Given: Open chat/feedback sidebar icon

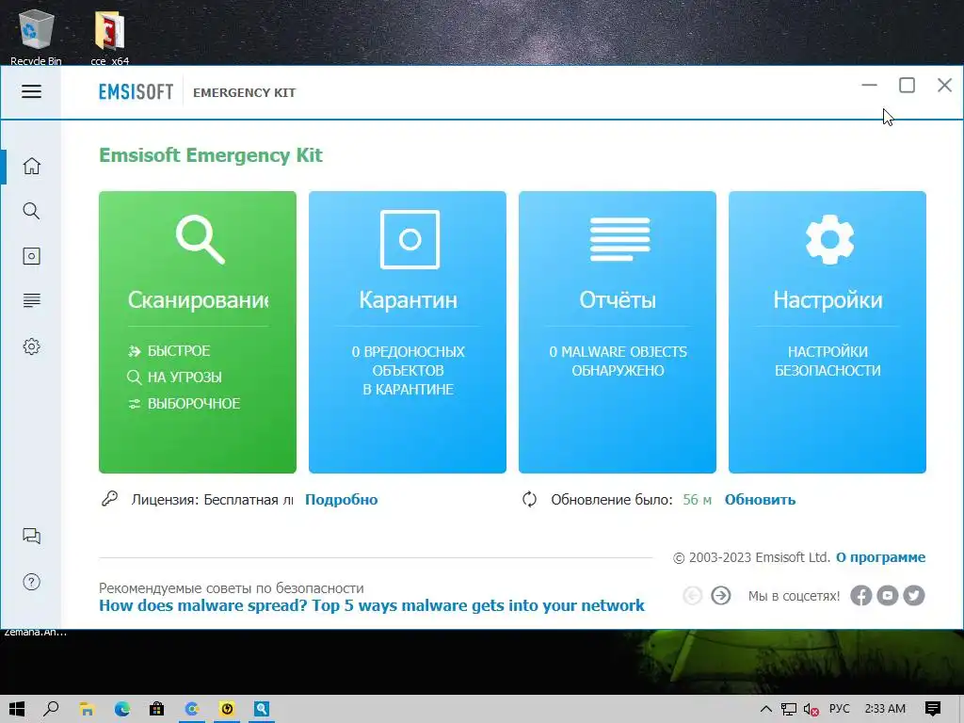Looking at the screenshot, I should [x=31, y=536].
